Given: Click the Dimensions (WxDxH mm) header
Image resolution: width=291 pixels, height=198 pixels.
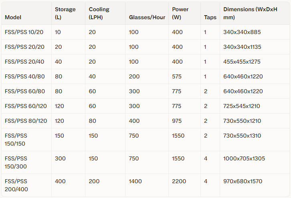Looking at the screenshot, I should pos(251,14).
